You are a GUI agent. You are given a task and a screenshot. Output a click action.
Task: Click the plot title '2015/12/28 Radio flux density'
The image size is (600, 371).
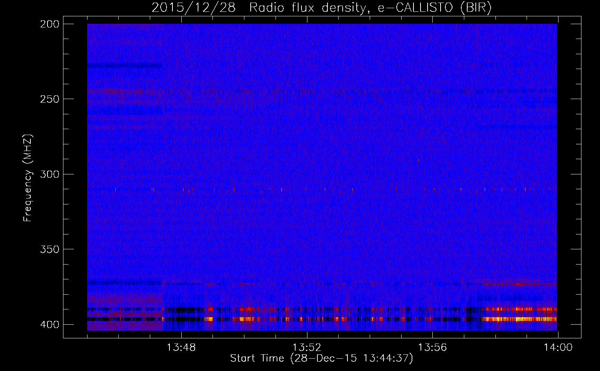pos(322,8)
